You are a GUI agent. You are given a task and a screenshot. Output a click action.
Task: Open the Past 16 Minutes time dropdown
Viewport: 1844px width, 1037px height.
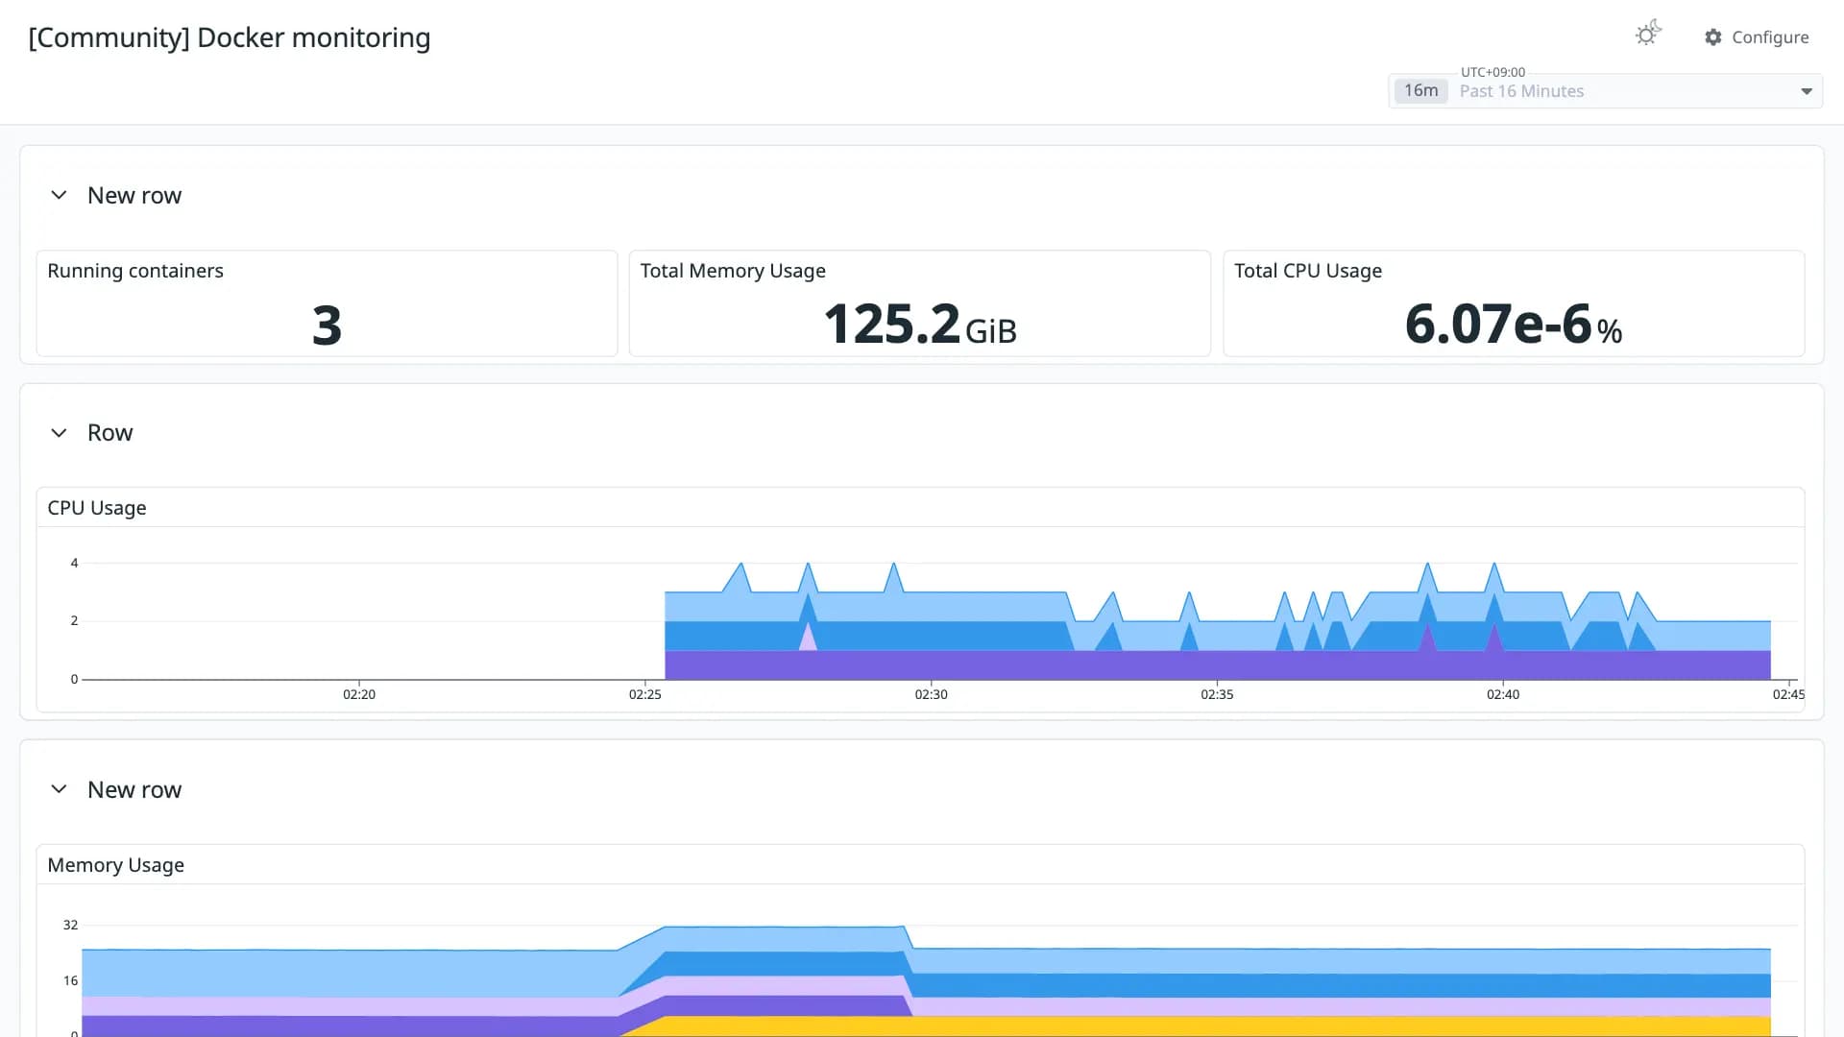click(x=1606, y=91)
